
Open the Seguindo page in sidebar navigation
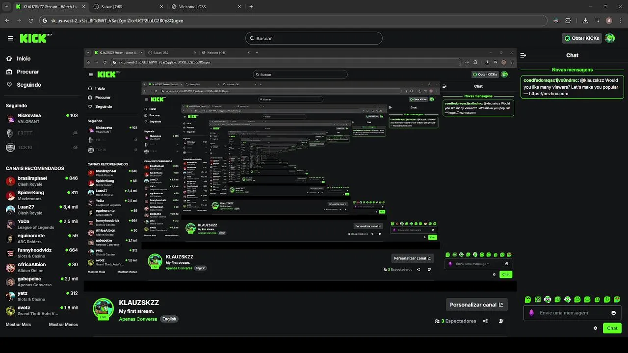coord(24,84)
